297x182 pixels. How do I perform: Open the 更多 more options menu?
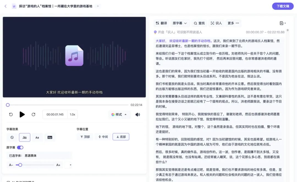pyautogui.click(x=233, y=23)
